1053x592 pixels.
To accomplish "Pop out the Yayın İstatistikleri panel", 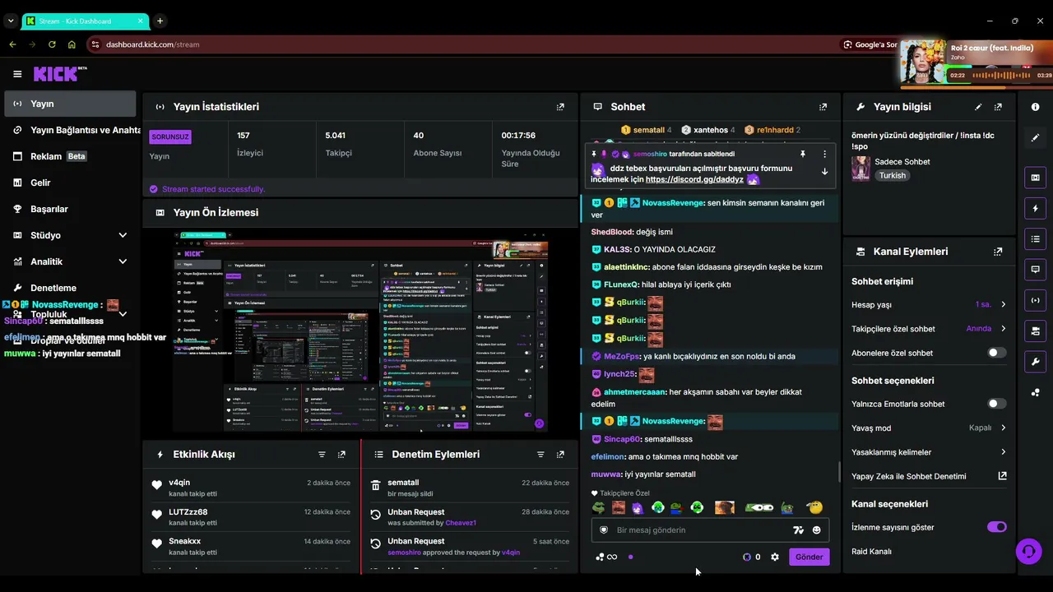I will pyautogui.click(x=560, y=107).
